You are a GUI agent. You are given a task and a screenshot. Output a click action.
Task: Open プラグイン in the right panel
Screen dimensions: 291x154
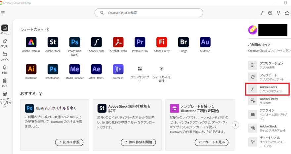pos(268,114)
